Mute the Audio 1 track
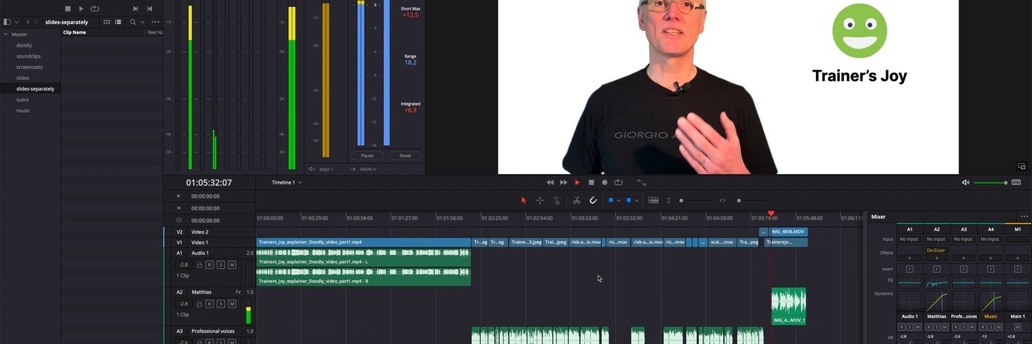 pyautogui.click(x=232, y=265)
